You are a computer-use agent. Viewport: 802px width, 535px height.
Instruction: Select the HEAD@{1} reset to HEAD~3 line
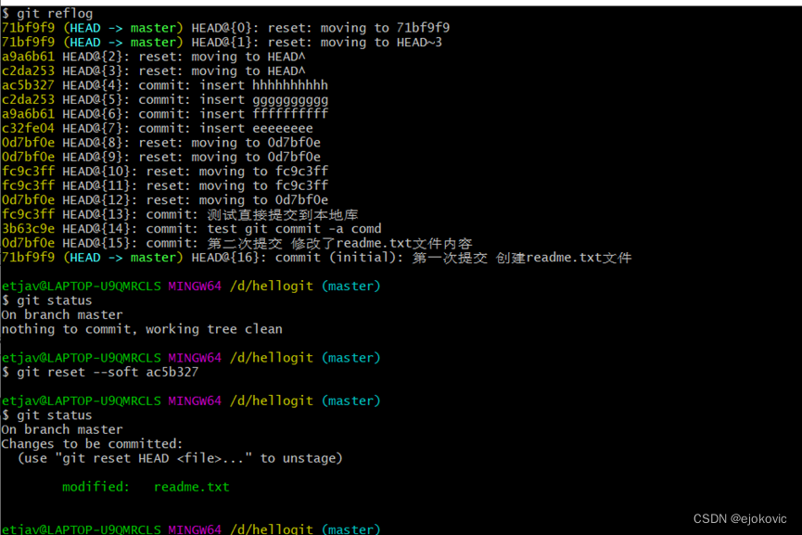coord(222,42)
